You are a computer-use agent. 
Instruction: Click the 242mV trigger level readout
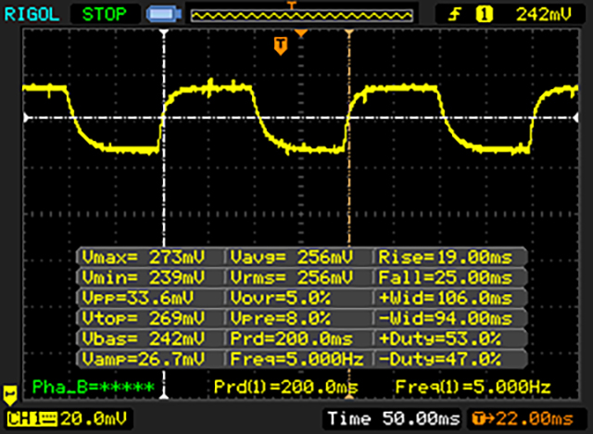[x=544, y=15]
